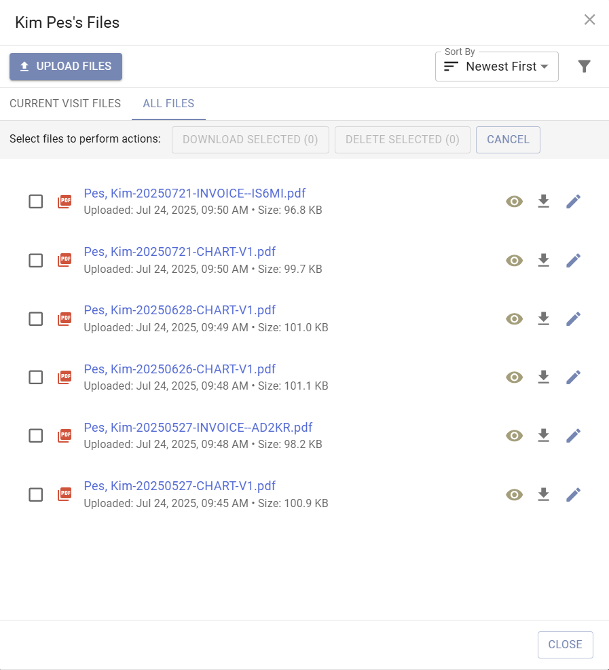This screenshot has width=609, height=670.
Task: Check the box for 20250721-CHART-V1.pdf
Action: [x=36, y=260]
